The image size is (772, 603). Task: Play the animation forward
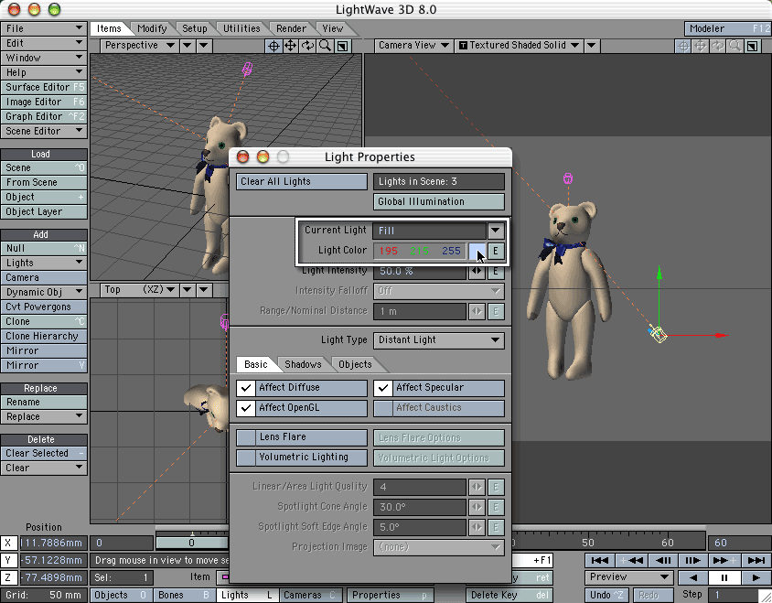[756, 577]
